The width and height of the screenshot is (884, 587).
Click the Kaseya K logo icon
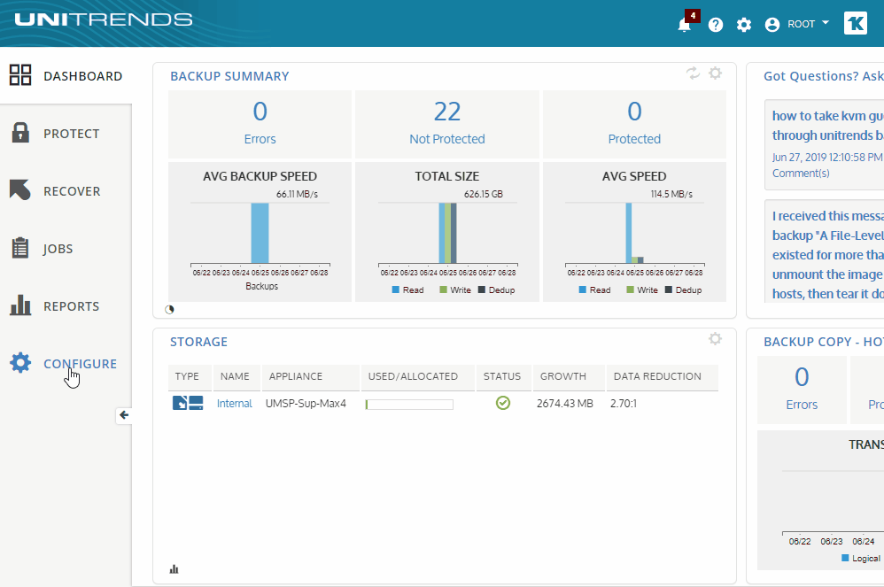click(x=856, y=24)
